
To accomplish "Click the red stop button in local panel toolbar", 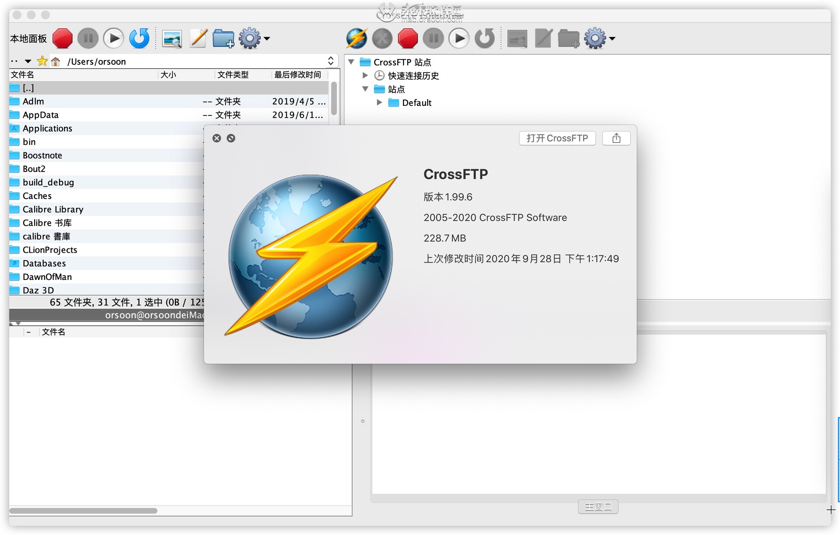I will pyautogui.click(x=62, y=38).
